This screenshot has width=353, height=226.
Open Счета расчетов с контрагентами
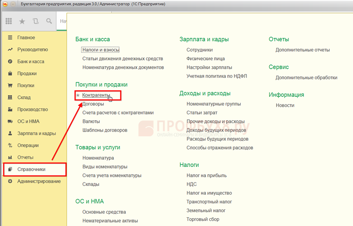(x=118, y=112)
